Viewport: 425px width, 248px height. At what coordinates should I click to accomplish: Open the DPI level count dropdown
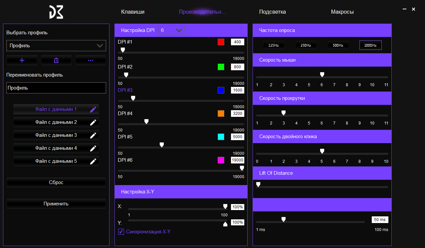pos(171,30)
